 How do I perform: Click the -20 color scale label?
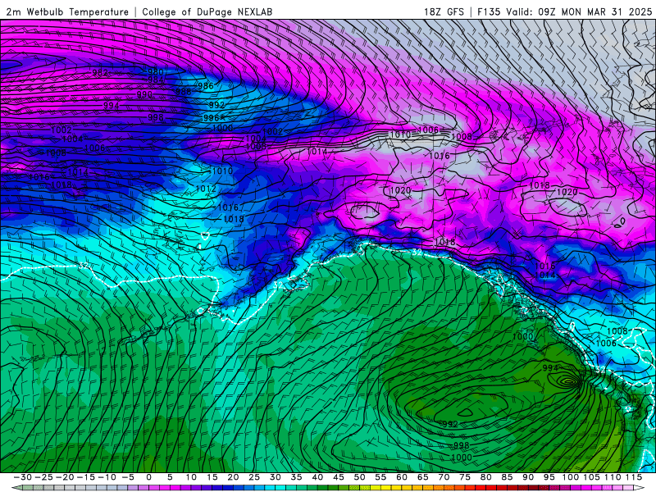65,477
